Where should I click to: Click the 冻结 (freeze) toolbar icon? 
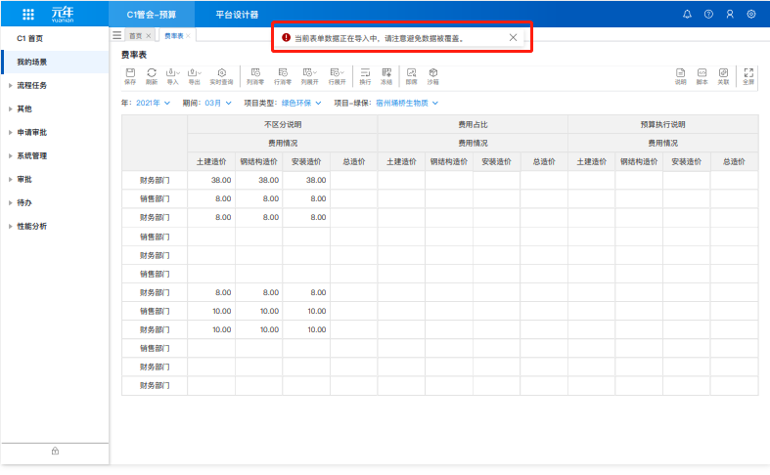(386, 76)
